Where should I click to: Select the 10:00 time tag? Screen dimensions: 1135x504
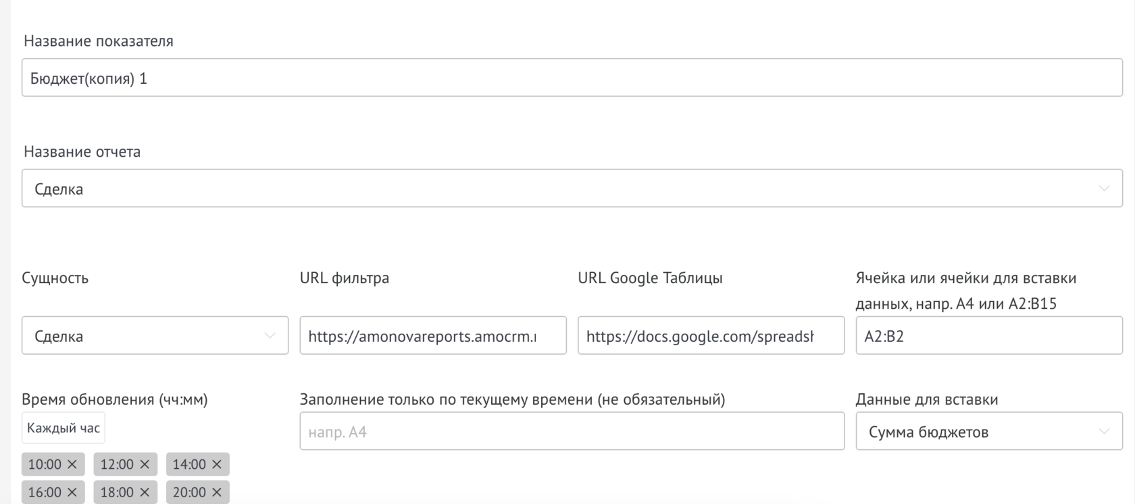click(45, 464)
